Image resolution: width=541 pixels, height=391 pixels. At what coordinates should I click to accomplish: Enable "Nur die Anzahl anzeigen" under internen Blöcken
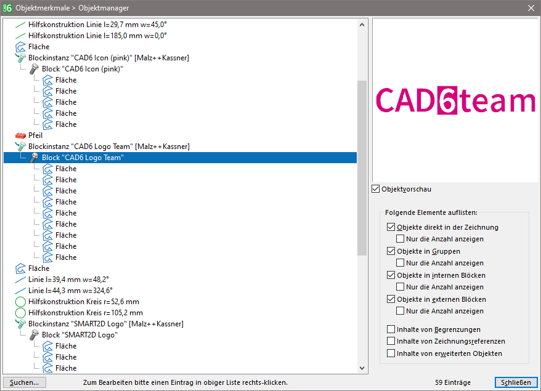click(401, 287)
